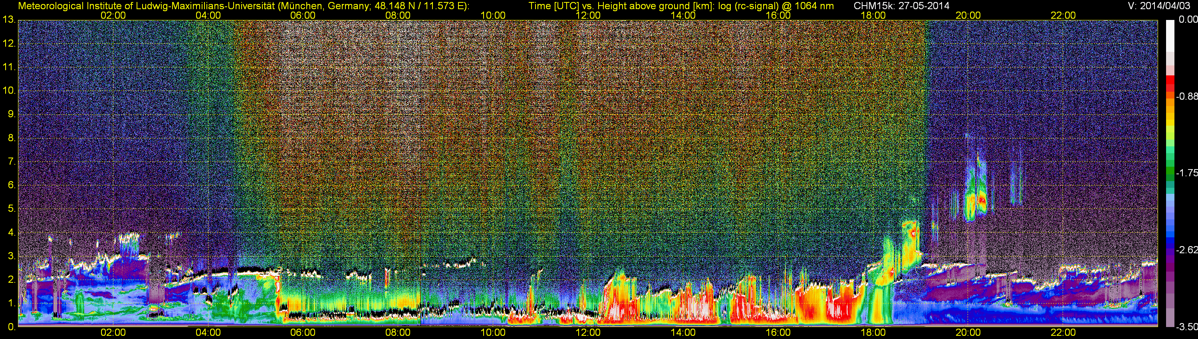Image resolution: width=1198 pixels, height=339 pixels.
Task: Click the 06:00 tick on the bottom time axis
Action: [303, 333]
